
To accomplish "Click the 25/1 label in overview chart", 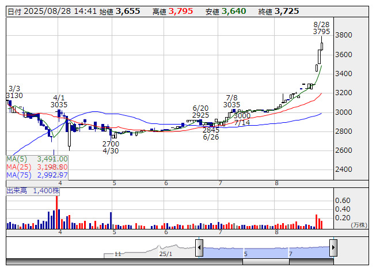I will pos(165,254).
